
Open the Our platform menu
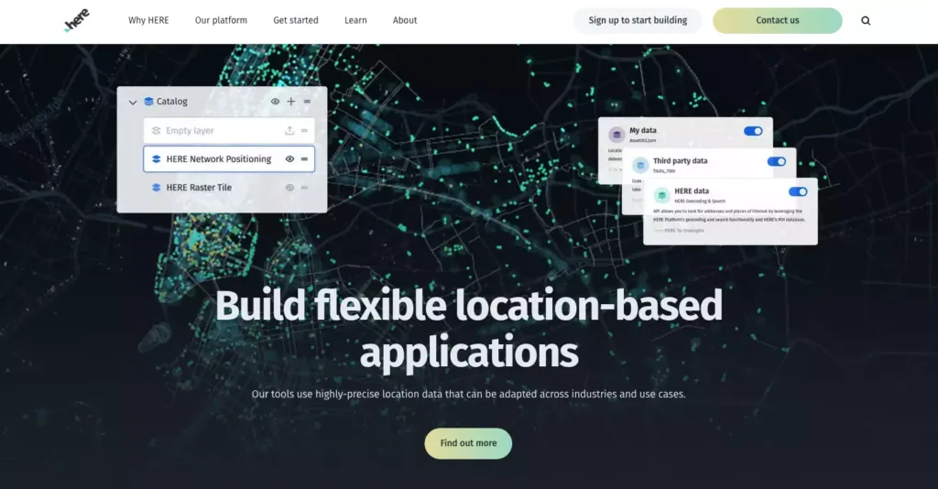[x=221, y=20]
